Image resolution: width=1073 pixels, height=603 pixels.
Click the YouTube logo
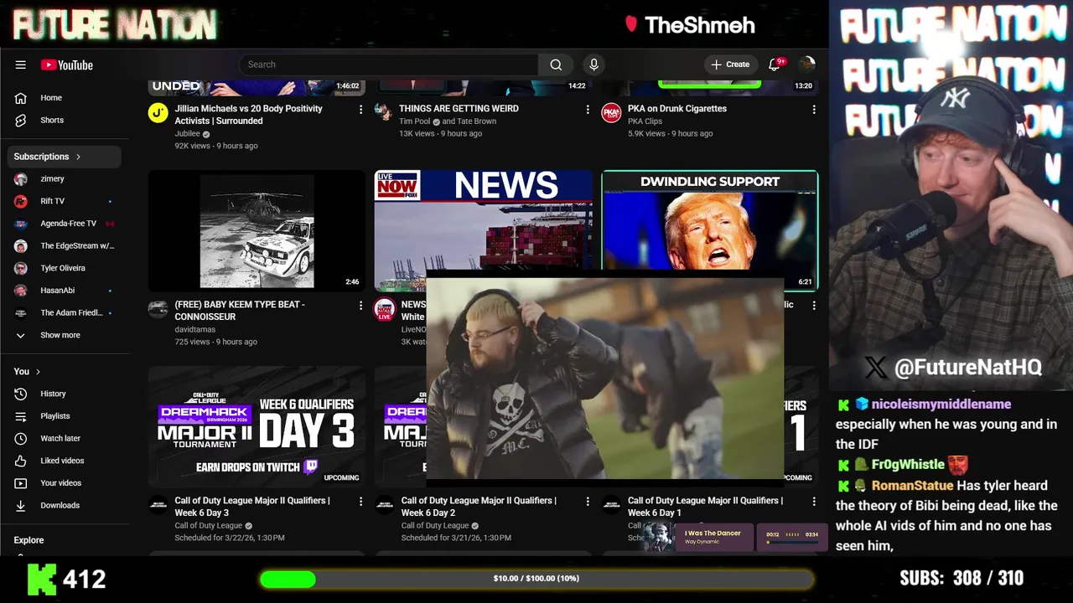[x=66, y=64]
